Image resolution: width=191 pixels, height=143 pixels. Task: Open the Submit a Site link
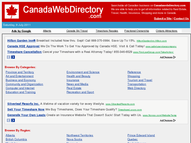pyautogui.click(x=163, y=19)
